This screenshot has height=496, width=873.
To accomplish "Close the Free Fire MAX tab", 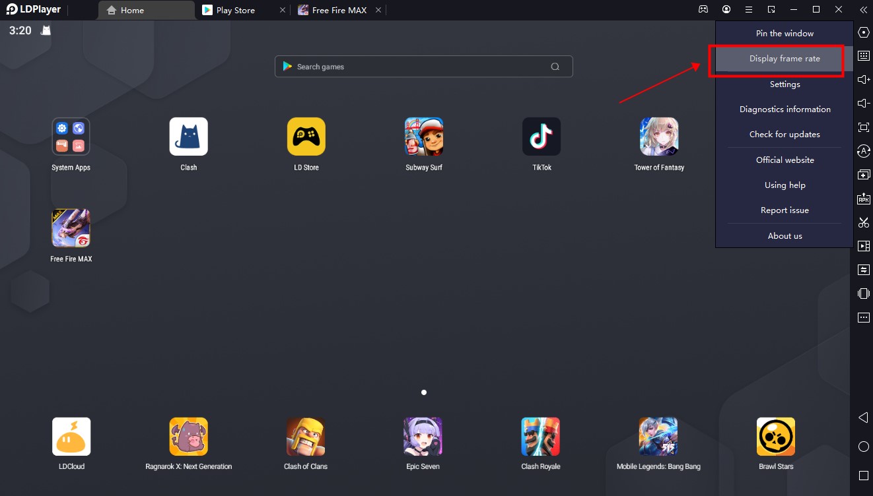I will pos(378,10).
